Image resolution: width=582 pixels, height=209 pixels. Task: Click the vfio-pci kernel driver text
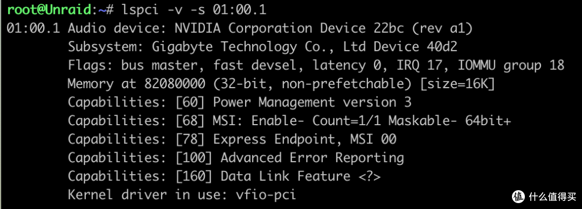[x=266, y=195]
